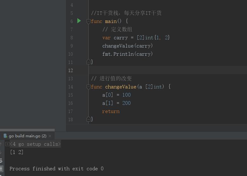This screenshot has height=176, width=247.
Task: Place cursor on the empty highlighted line 12
Action: pos(158,71)
